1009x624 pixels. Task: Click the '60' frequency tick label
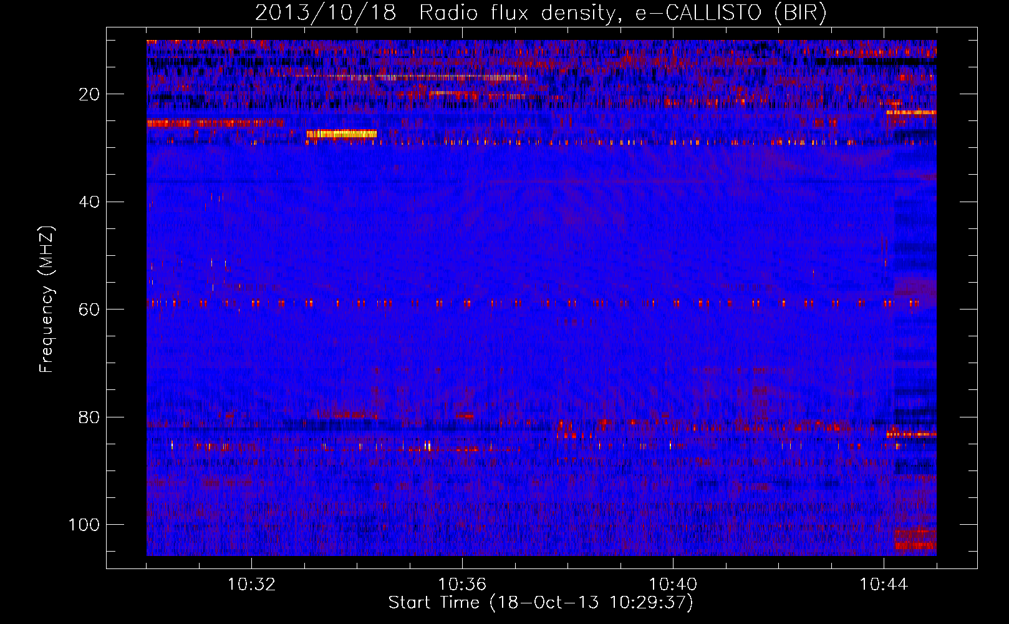click(x=90, y=310)
